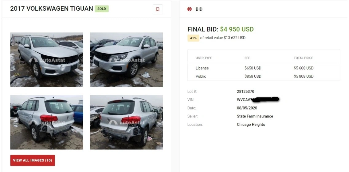The image size is (349, 172).
Task: Open front-left view Tiguan thumbnail
Action: click(x=47, y=60)
